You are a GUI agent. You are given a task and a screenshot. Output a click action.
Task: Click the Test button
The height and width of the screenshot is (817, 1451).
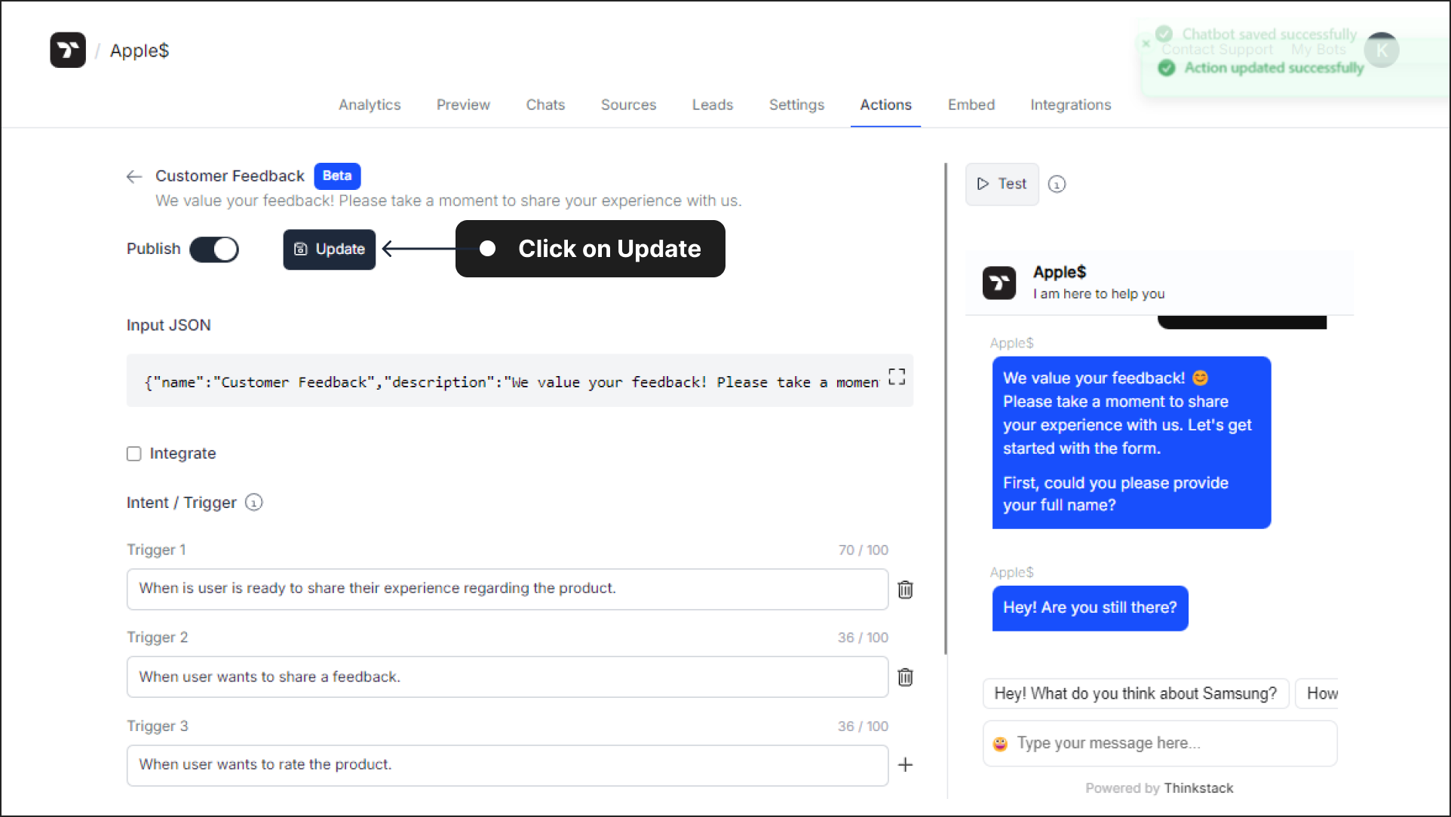pos(1002,184)
